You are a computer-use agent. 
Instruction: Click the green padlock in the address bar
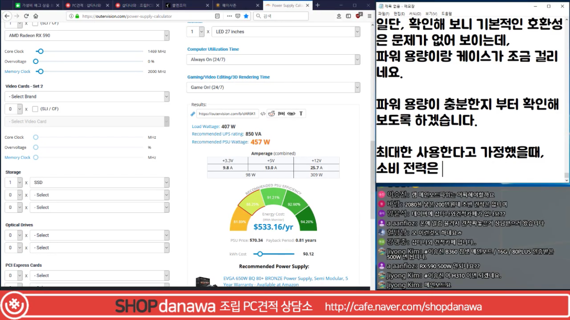[x=77, y=16]
